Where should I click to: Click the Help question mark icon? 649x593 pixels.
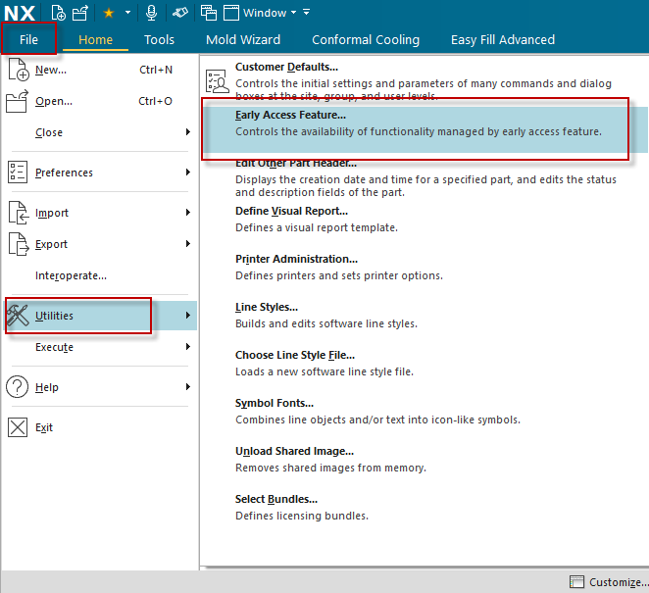point(18,387)
